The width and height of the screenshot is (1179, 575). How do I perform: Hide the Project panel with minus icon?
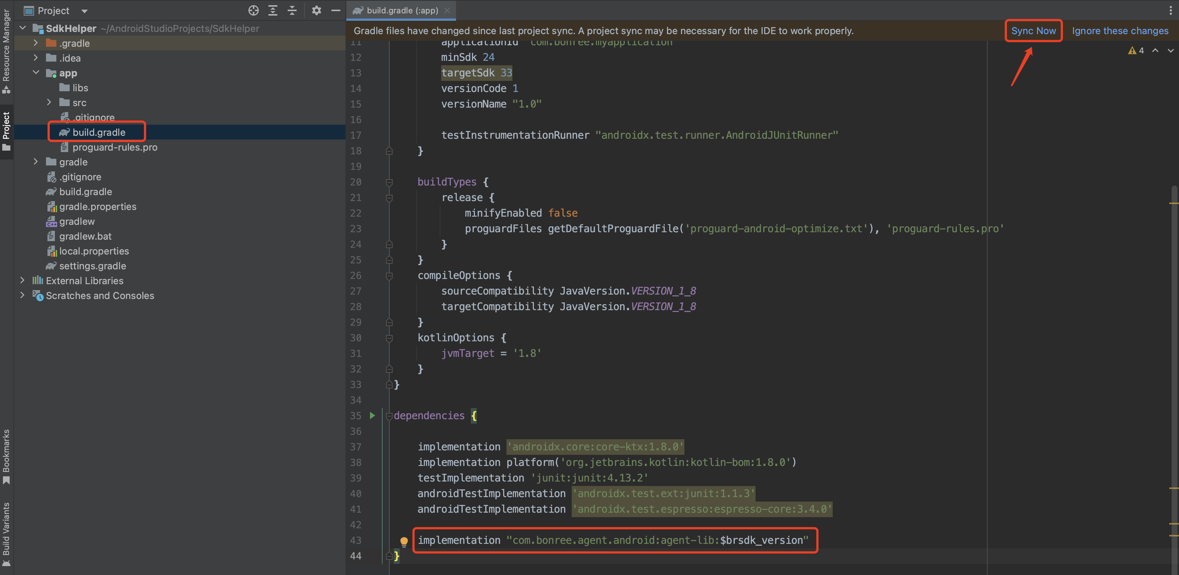pyautogui.click(x=336, y=10)
